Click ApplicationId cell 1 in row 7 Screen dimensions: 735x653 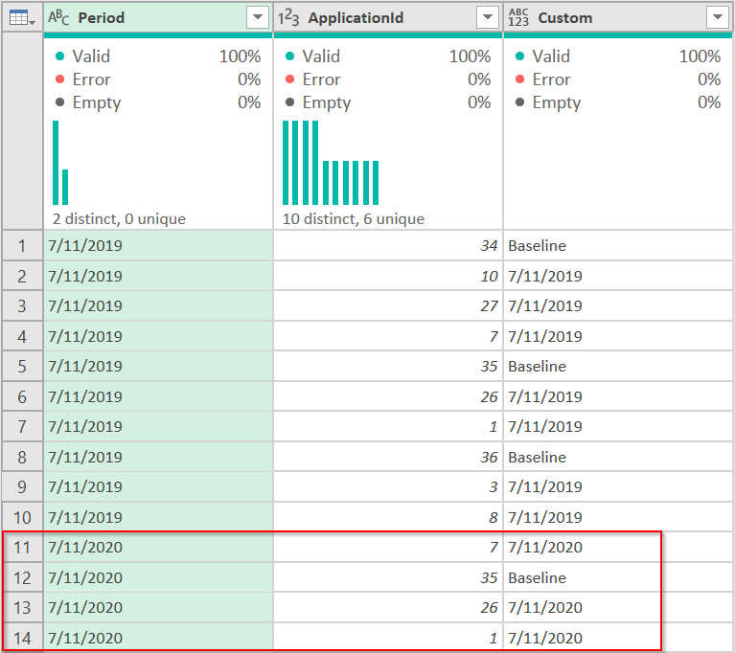pos(388,427)
